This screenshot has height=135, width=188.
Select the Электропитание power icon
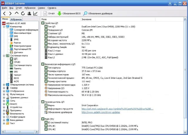[x=11, y=46]
